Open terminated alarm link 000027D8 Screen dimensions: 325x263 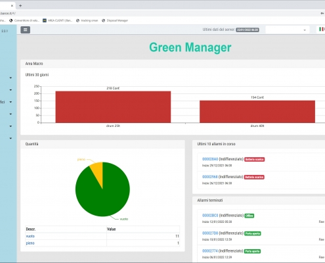point(210,233)
